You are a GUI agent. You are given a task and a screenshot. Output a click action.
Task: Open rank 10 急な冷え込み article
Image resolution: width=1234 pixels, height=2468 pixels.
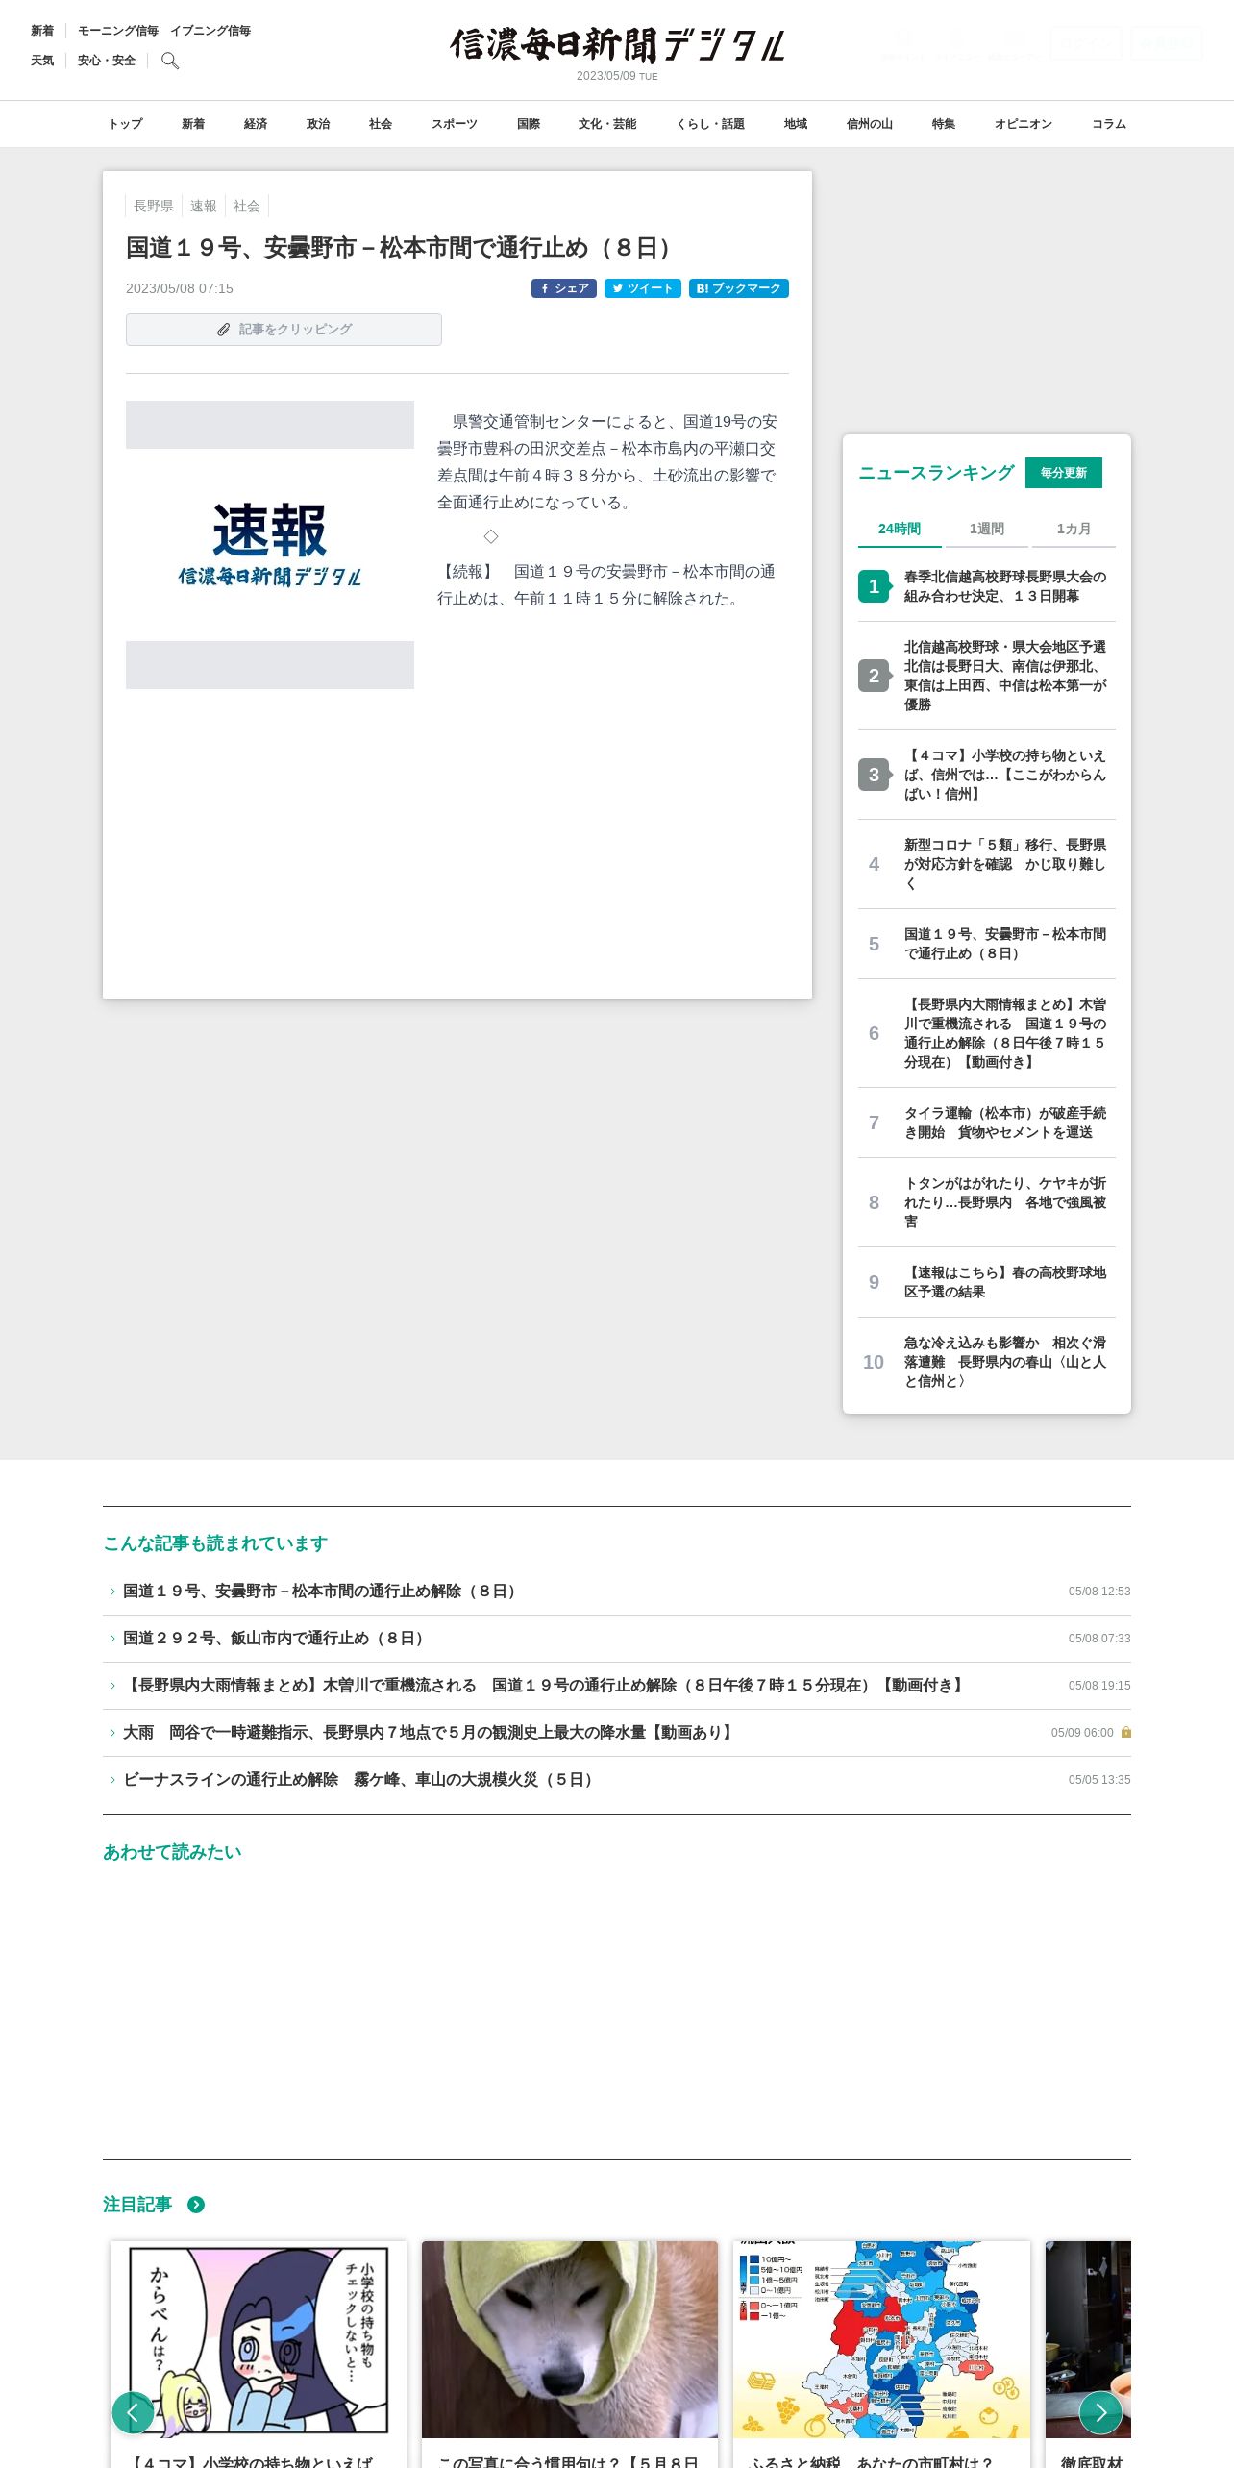click(987, 1362)
